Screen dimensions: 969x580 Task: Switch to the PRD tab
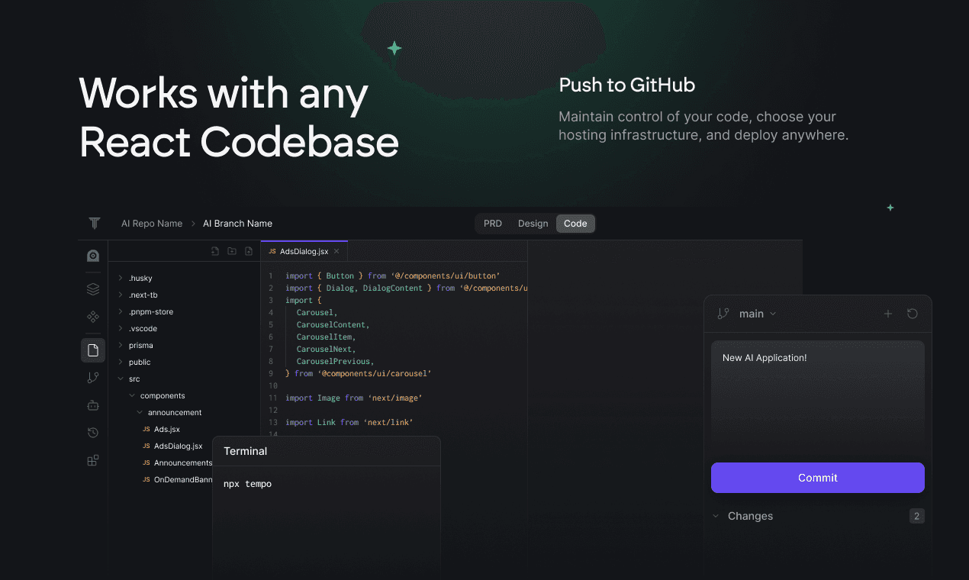493,224
